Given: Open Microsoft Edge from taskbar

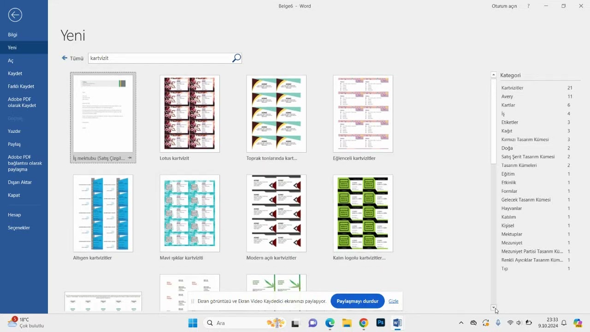Looking at the screenshot, I should 330,323.
